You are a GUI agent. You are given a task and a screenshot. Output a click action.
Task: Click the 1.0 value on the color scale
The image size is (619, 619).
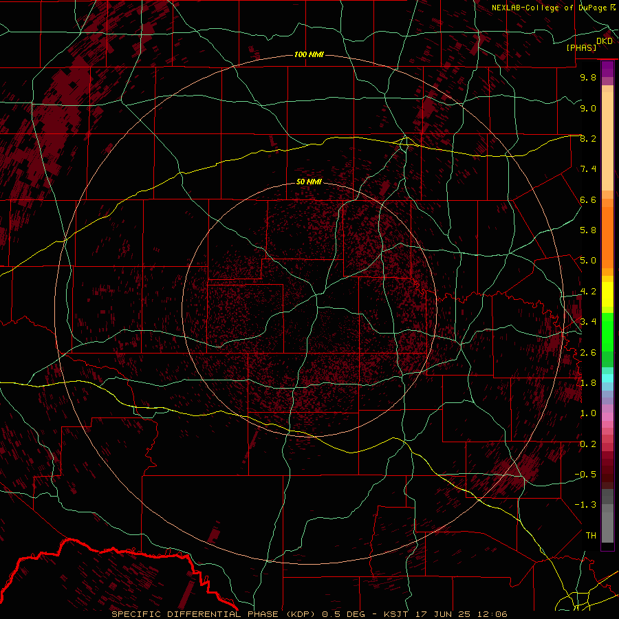click(588, 413)
